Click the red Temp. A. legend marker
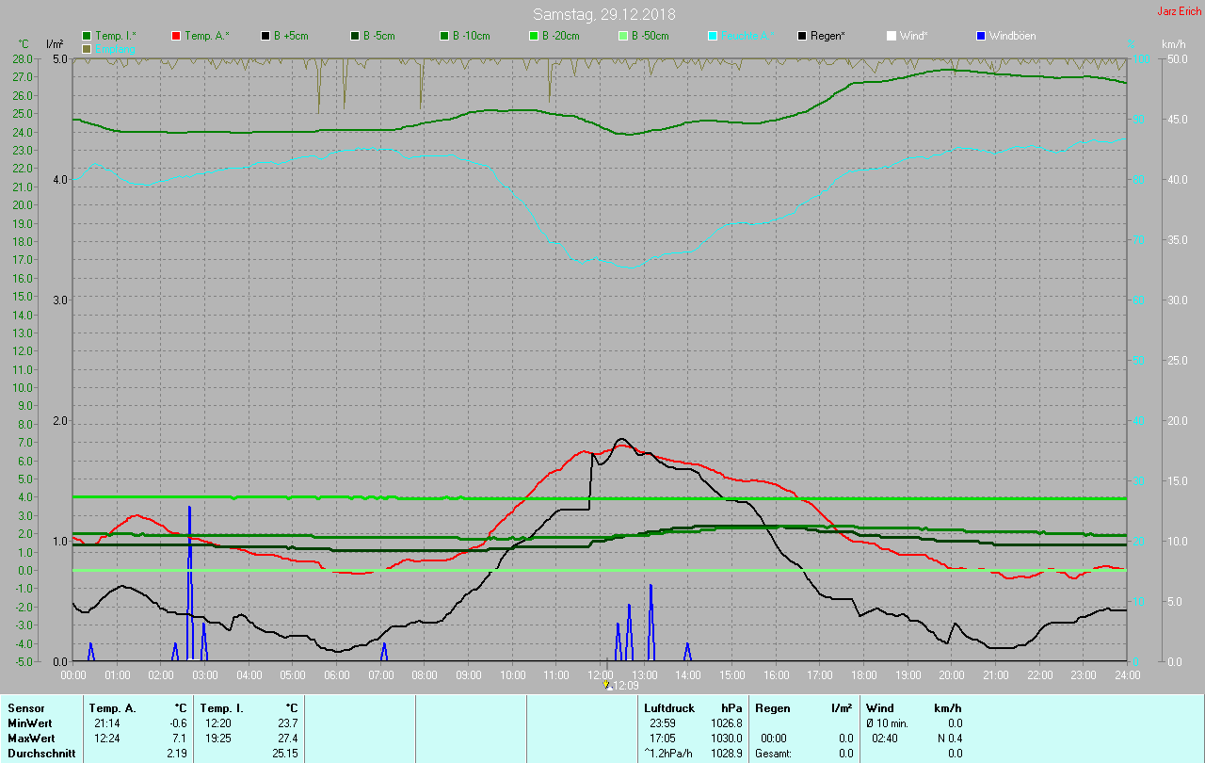The height and width of the screenshot is (763, 1205). coord(176,36)
